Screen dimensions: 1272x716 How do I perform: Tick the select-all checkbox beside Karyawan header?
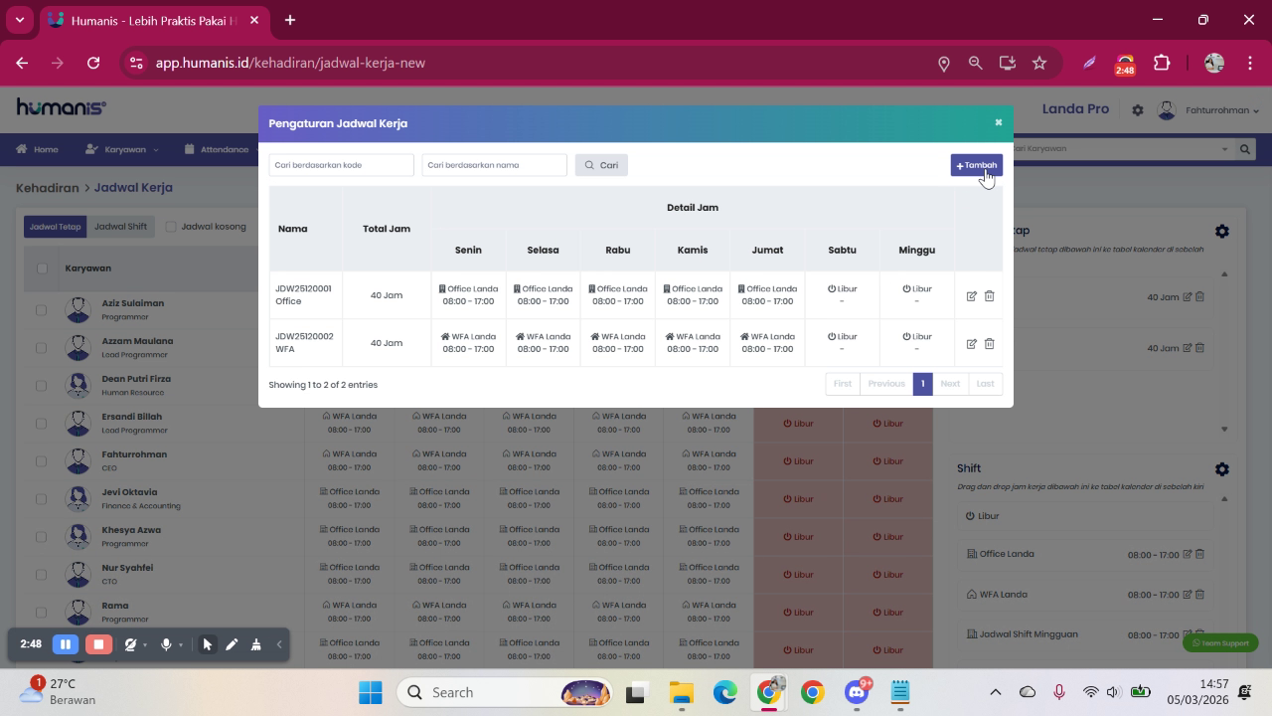click(42, 268)
